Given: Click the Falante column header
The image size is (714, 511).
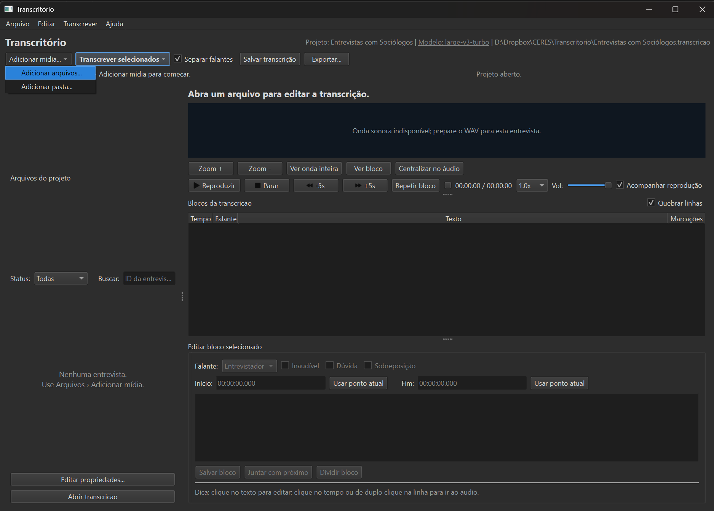Looking at the screenshot, I should [225, 219].
